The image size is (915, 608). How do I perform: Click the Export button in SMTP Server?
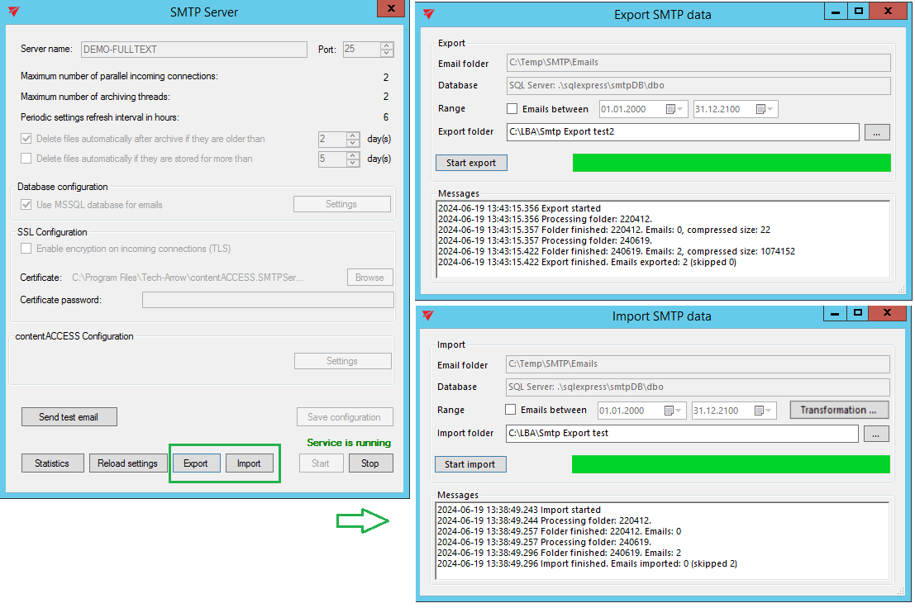point(196,463)
